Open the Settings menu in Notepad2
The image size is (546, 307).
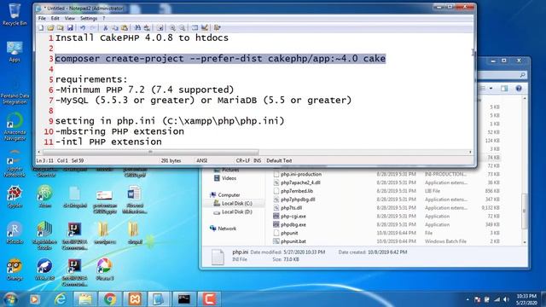[89, 19]
